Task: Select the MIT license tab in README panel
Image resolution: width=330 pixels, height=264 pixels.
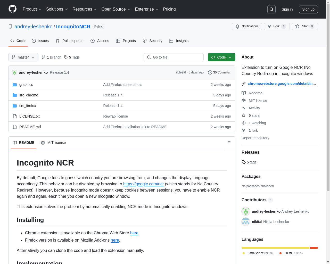Action: (53, 143)
